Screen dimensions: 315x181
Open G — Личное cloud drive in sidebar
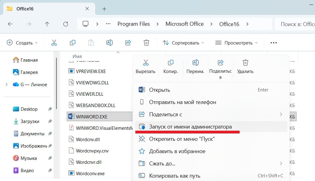30,85
